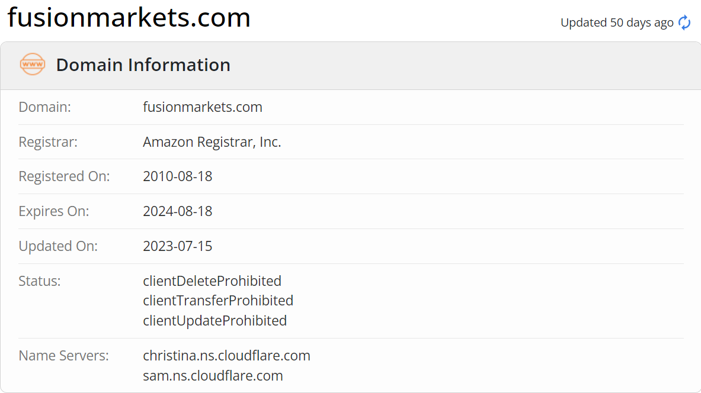Screen dimensions: 701x393
Task: Click the "Status:" field label
Action: [40, 281]
